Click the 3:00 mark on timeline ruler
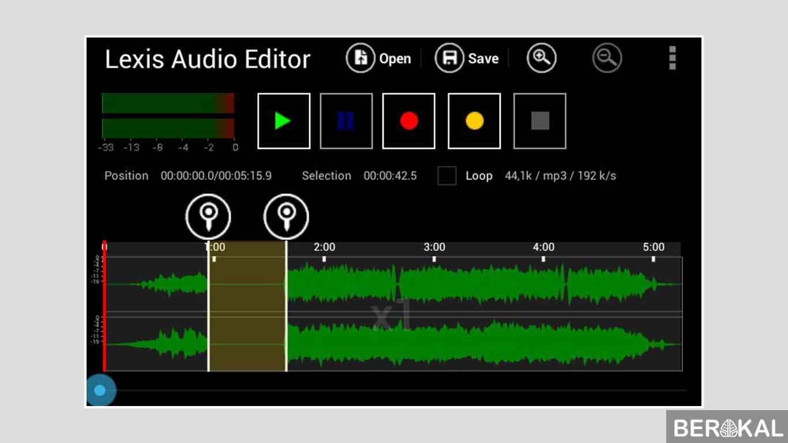This screenshot has height=443, width=788. pyautogui.click(x=434, y=247)
